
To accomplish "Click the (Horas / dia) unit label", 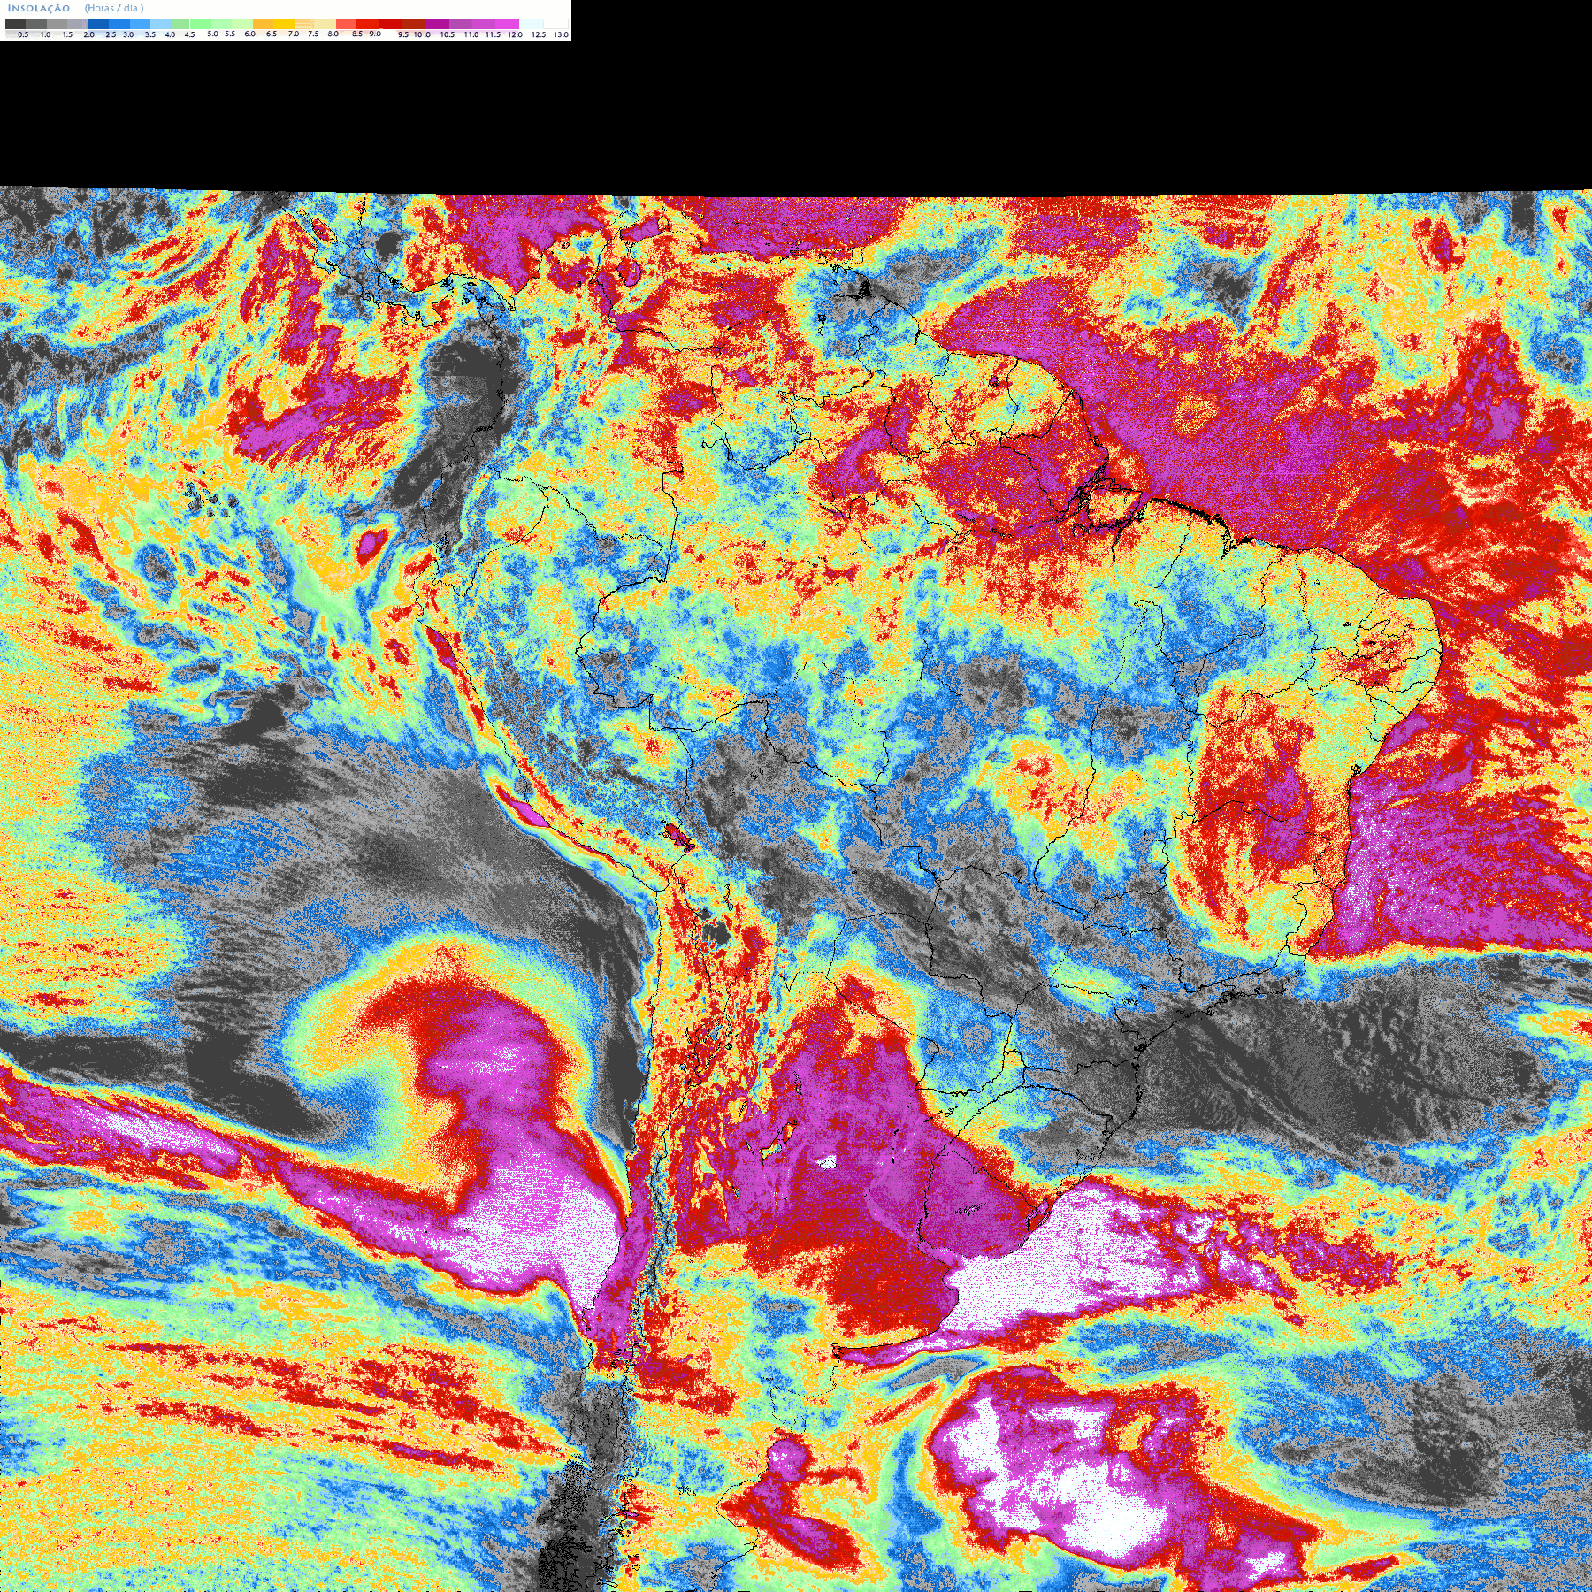I will (x=114, y=8).
